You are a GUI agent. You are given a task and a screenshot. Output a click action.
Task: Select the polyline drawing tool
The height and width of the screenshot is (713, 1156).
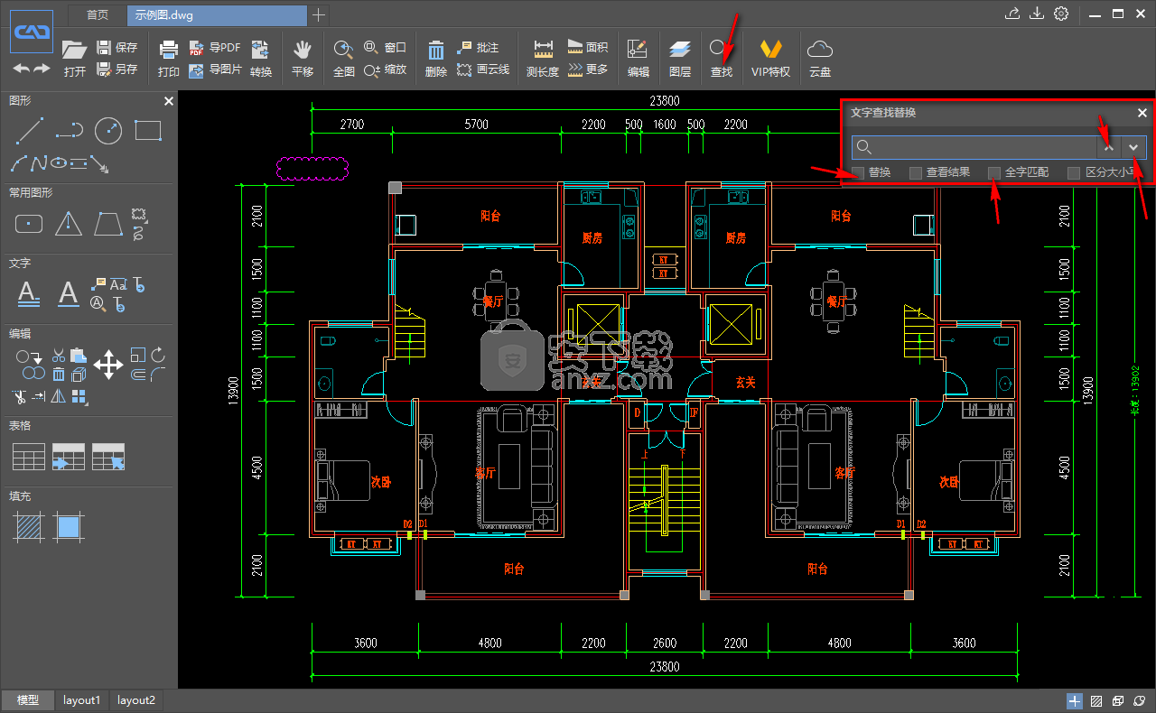tap(69, 131)
